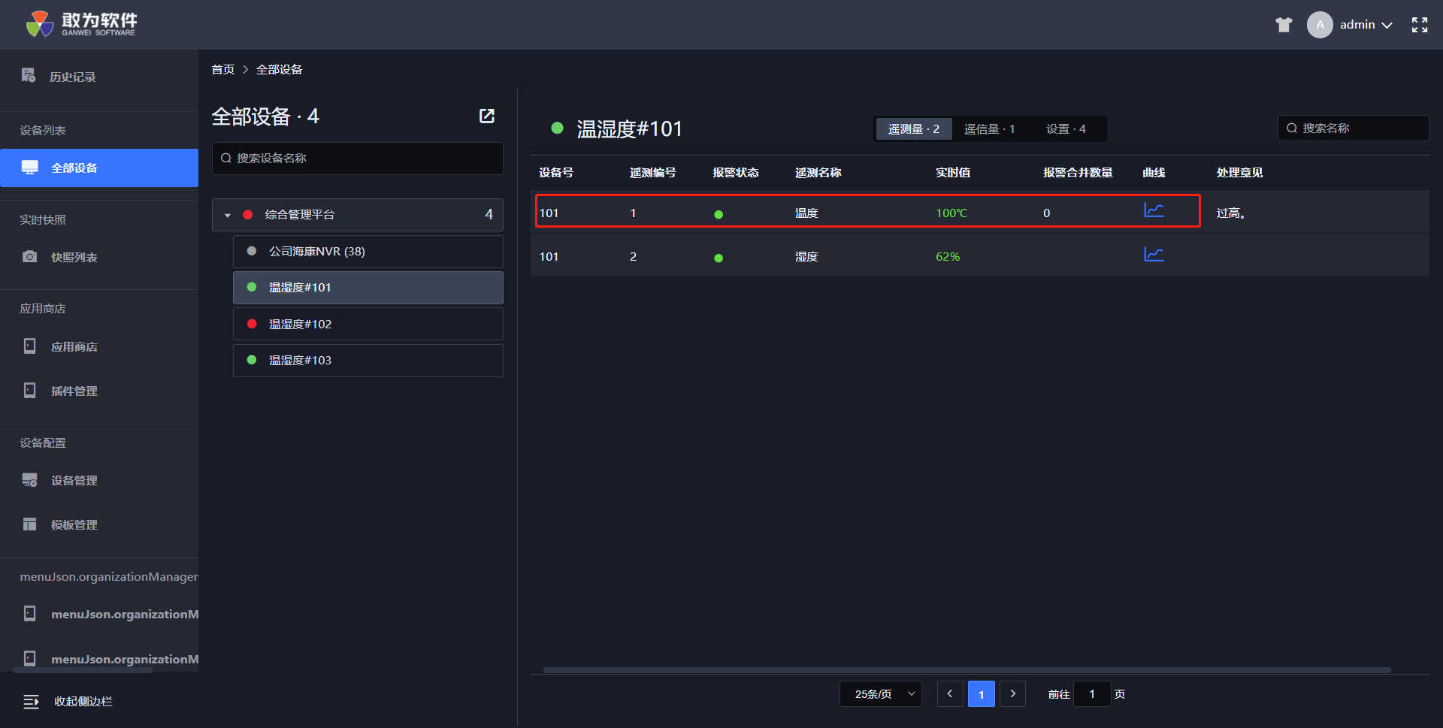Open 设备管理 in the sidebar

[99, 480]
